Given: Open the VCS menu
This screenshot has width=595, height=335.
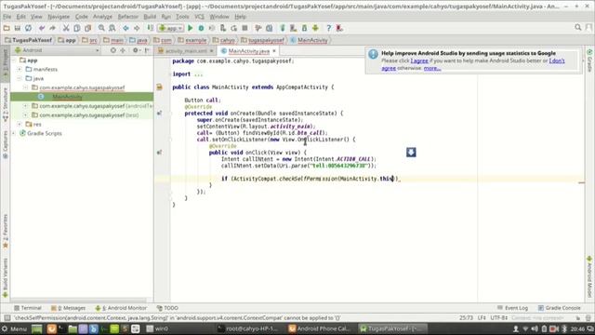Looking at the screenshot, I should click(x=199, y=17).
